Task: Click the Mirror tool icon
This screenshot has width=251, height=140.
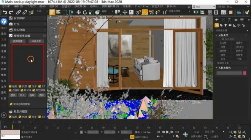Action: [x=195, y=12]
